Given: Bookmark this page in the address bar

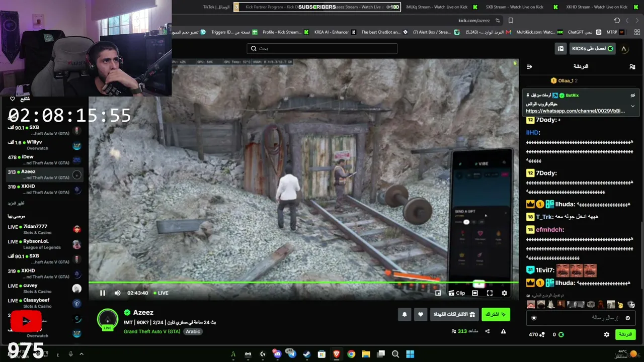Looking at the screenshot, I should (x=511, y=21).
